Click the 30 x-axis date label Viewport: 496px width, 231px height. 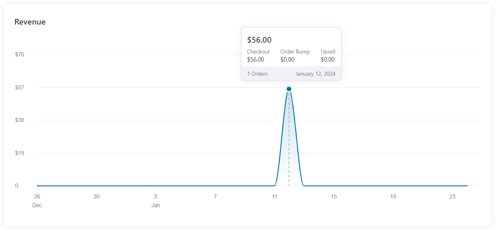(96, 196)
